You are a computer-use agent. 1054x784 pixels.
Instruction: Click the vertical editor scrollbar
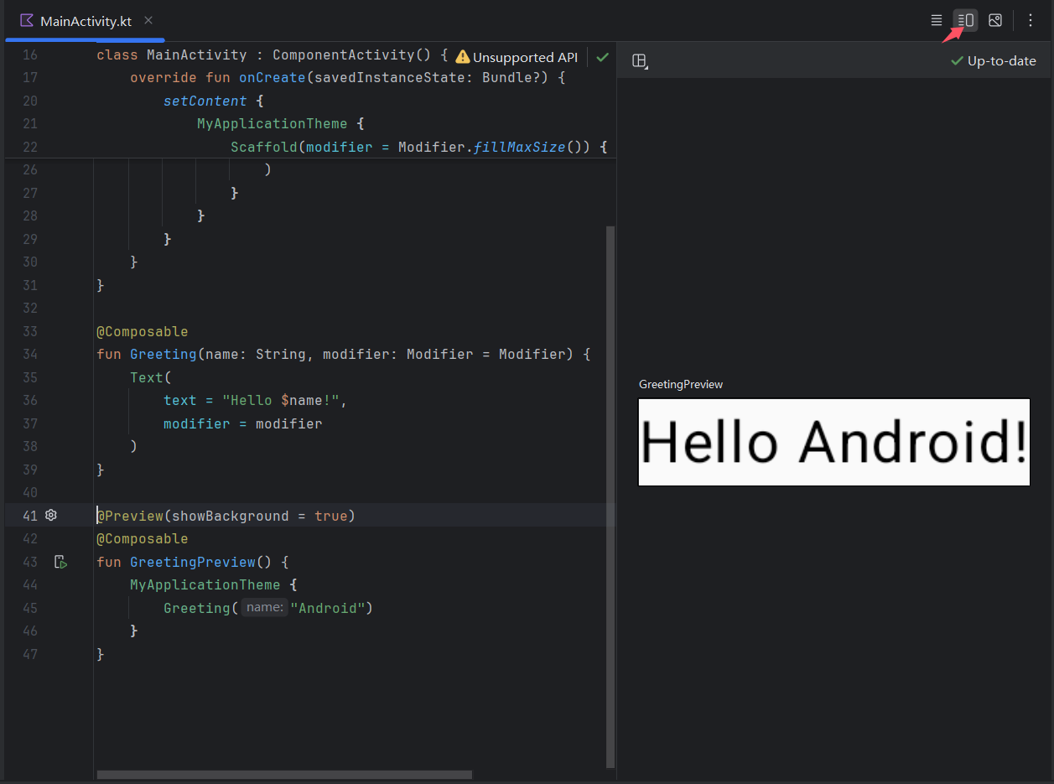610,496
